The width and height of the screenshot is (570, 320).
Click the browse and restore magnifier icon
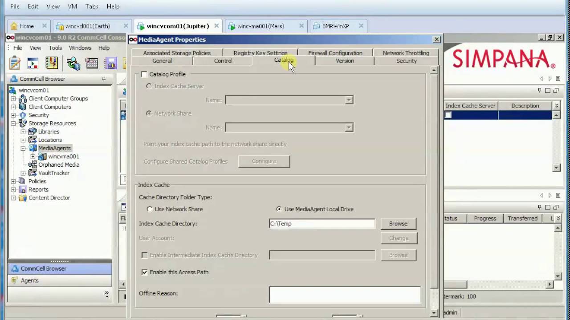[x=73, y=63]
